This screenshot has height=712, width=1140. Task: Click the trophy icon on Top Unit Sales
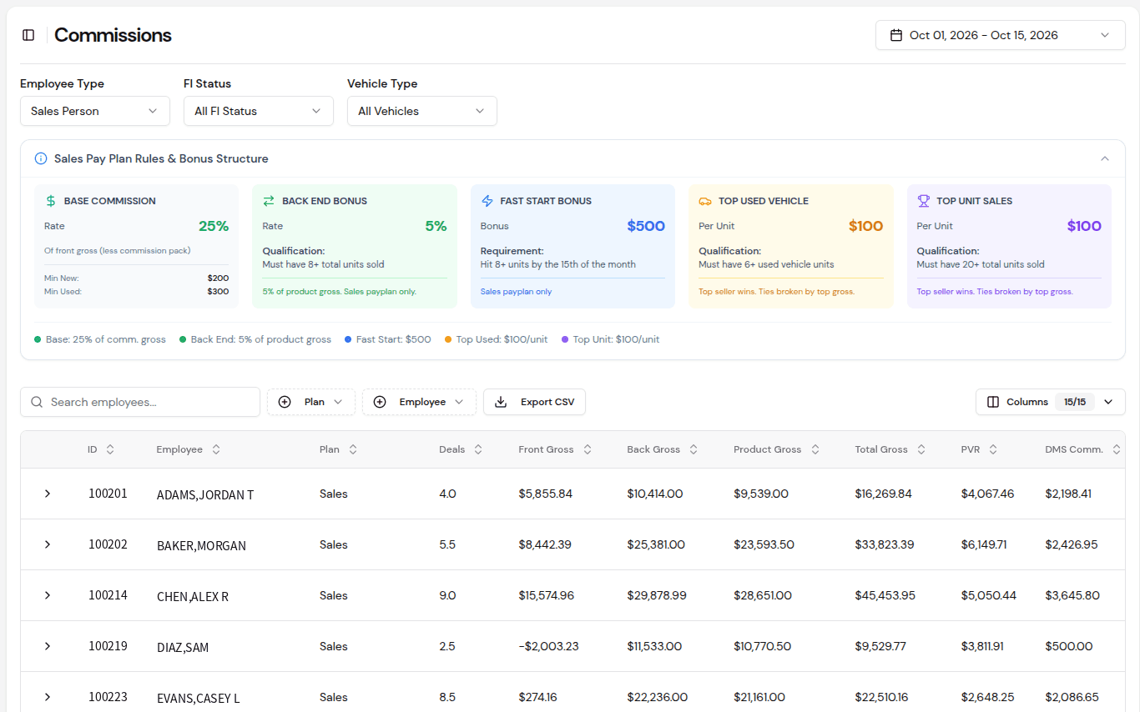[924, 201]
